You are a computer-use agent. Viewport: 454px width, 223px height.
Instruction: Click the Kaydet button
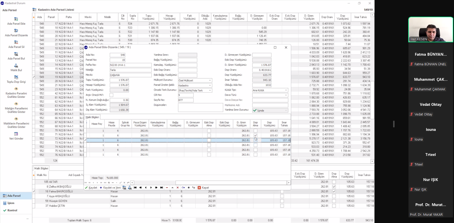click(x=91, y=188)
